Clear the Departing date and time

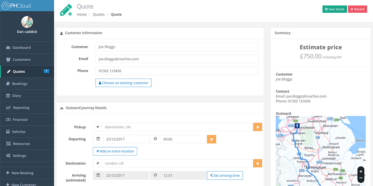(x=211, y=139)
